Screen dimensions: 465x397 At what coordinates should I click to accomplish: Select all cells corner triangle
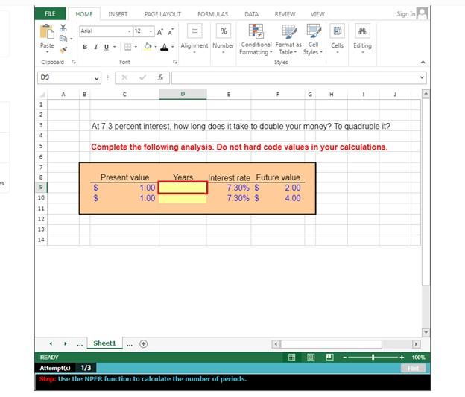pyautogui.click(x=42, y=95)
